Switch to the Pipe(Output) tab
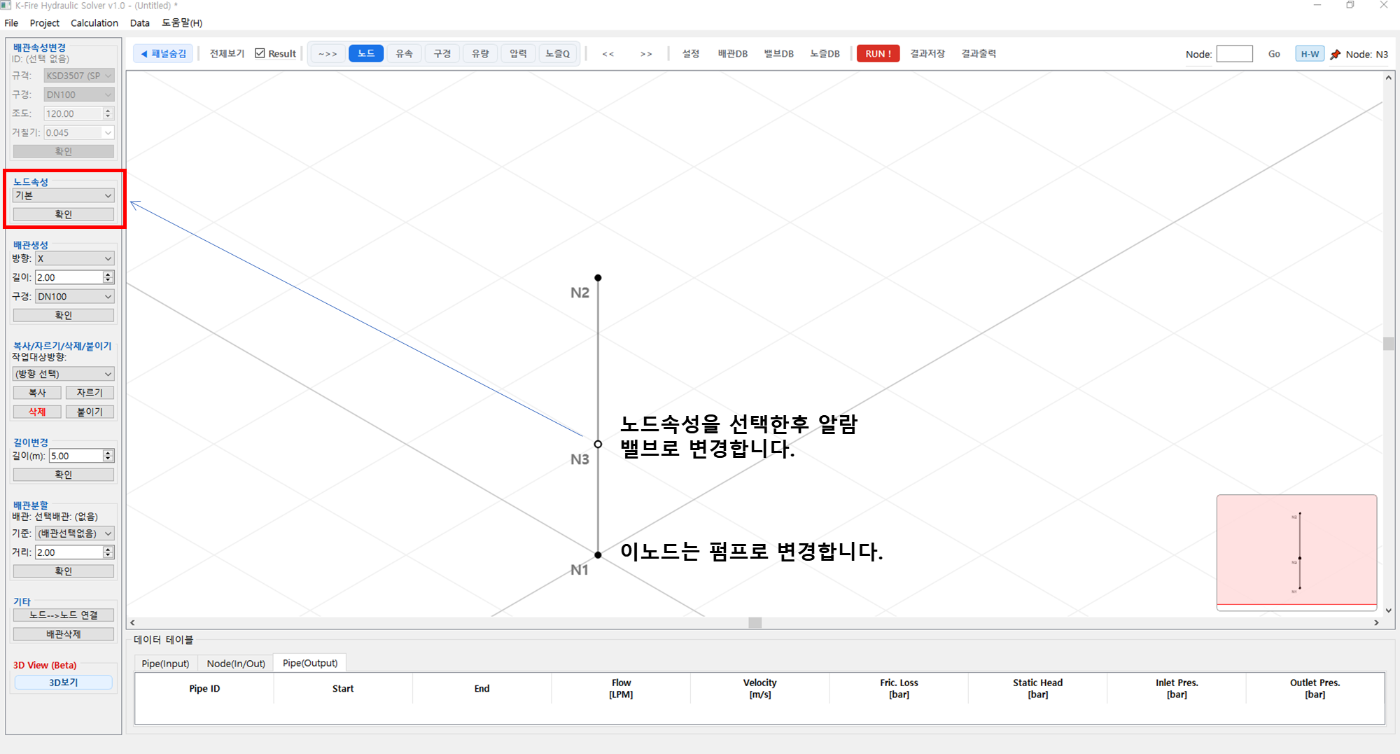1400x754 pixels. point(310,663)
